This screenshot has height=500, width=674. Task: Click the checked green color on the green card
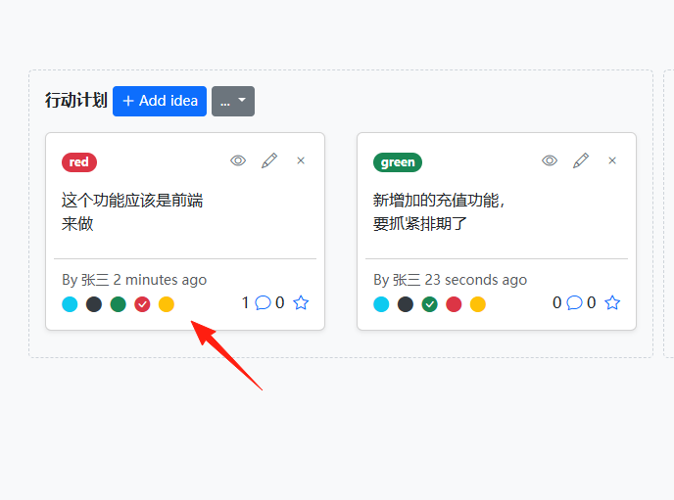tap(429, 304)
